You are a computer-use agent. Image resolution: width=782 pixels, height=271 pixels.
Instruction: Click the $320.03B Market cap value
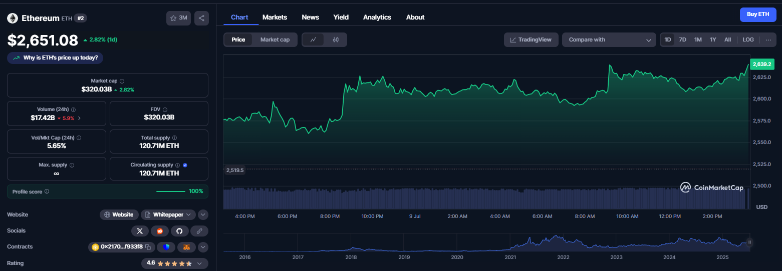click(97, 89)
